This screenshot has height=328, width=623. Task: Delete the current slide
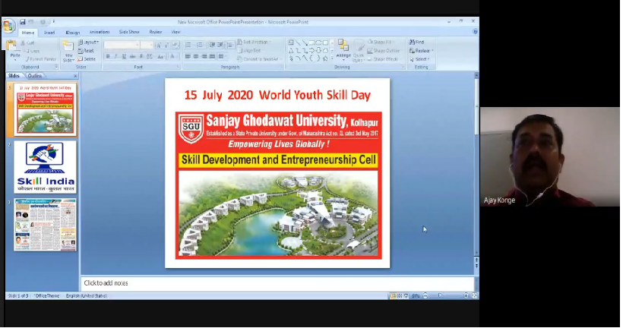tap(87, 59)
